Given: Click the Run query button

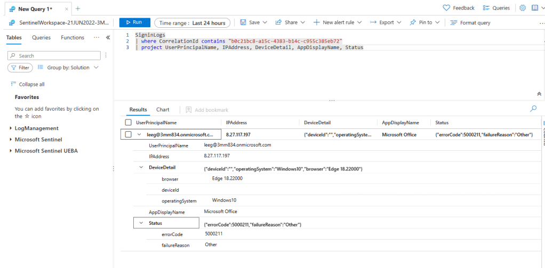Looking at the screenshot, I should point(134,22).
